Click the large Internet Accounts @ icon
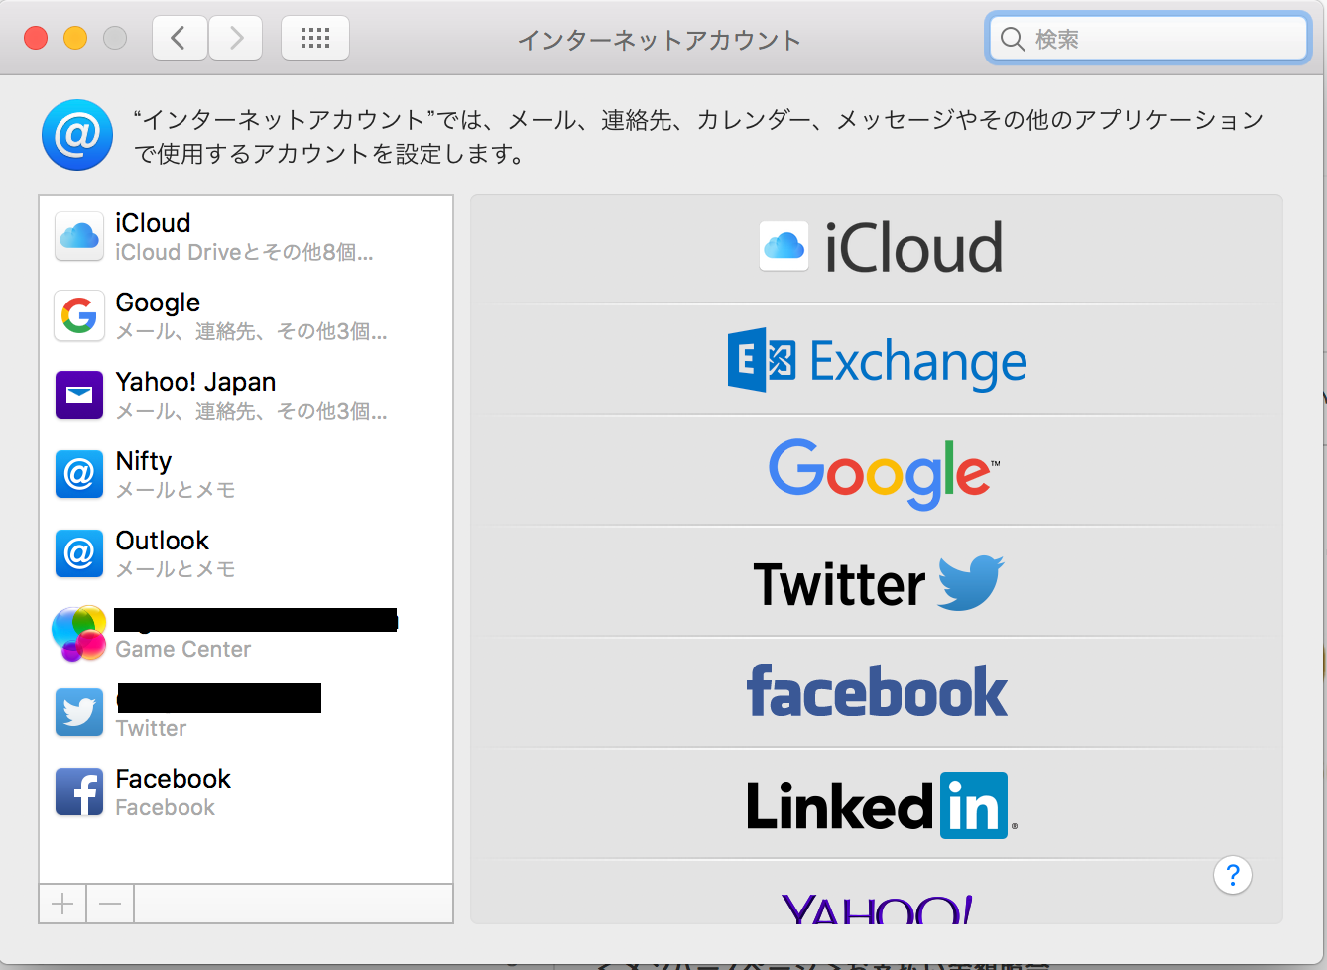 (77, 135)
